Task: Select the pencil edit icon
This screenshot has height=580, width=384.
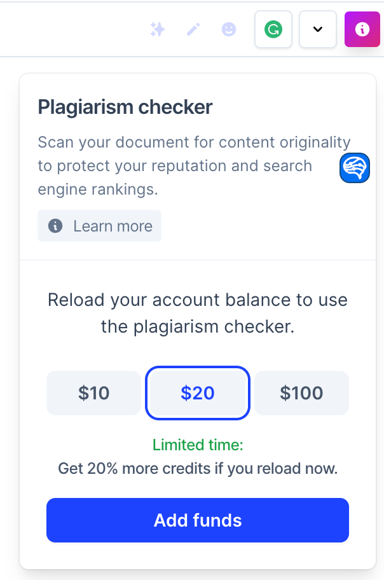Action: [193, 29]
